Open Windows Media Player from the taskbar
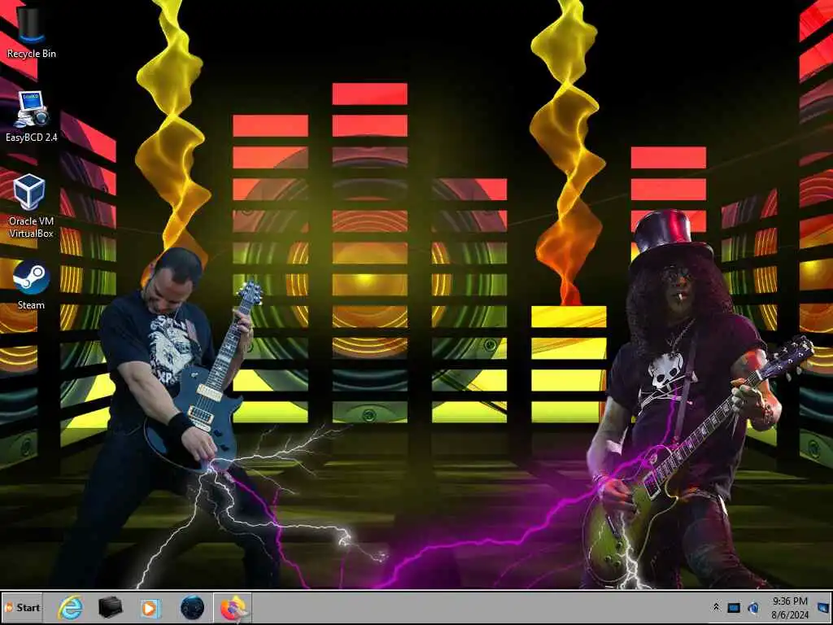 click(150, 607)
